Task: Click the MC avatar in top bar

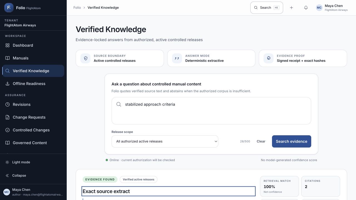Action: coord(319,8)
